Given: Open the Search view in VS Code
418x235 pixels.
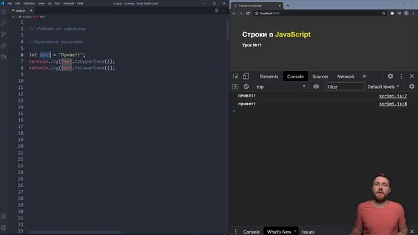Looking at the screenshot, I should [x=3, y=23].
